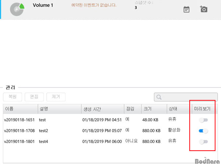Focus the snapshot search input field
The width and height of the screenshot is (221, 165).
pos(186,97)
